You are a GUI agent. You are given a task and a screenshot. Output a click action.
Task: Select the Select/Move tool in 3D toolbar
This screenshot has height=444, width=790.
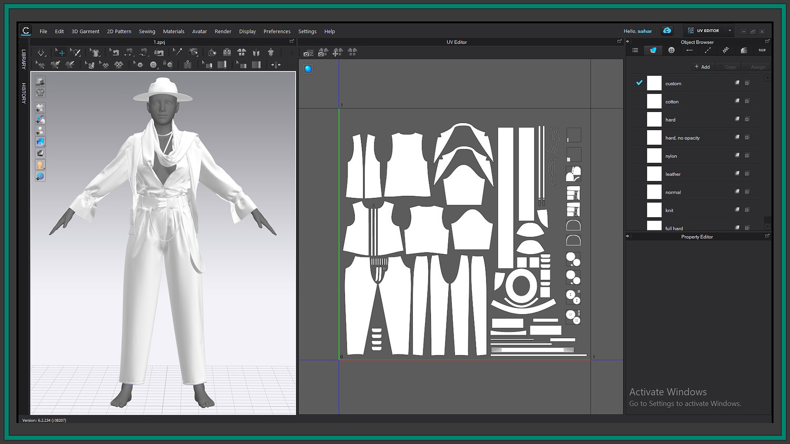tap(61, 53)
